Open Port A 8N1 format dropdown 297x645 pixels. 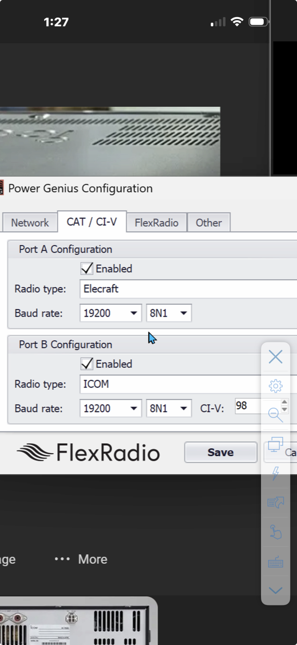(x=169, y=313)
